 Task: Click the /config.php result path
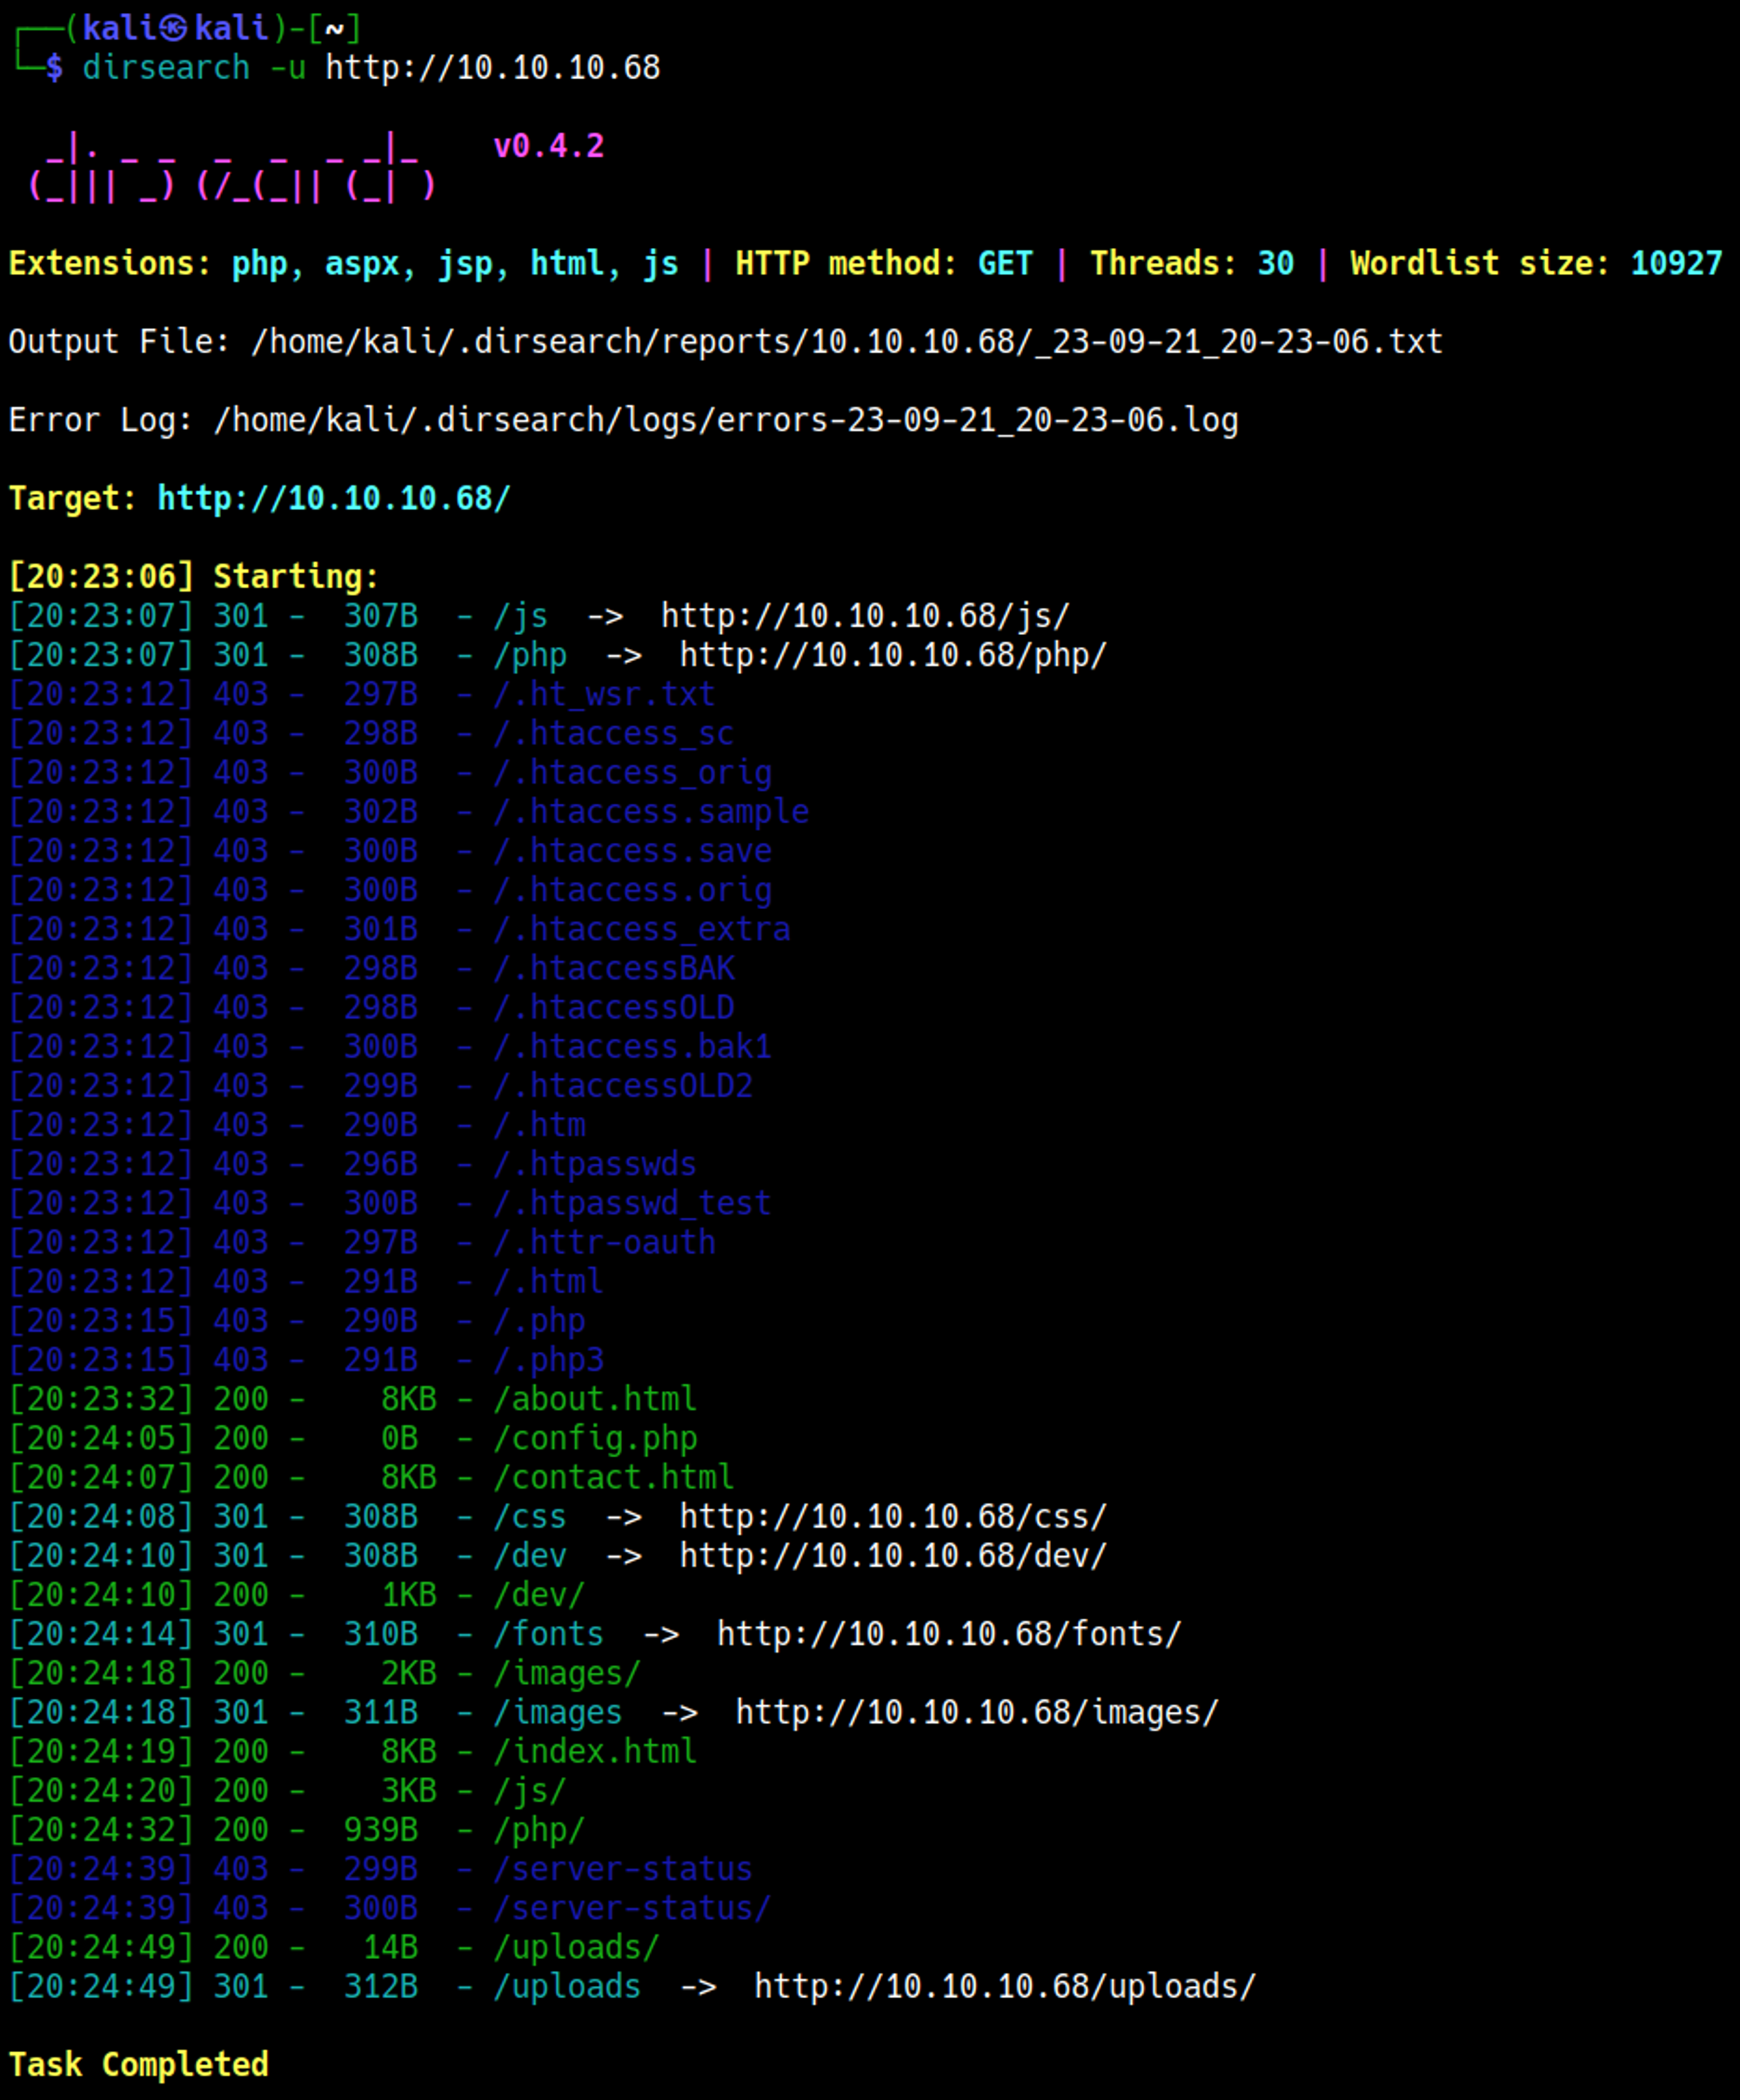click(x=595, y=1438)
